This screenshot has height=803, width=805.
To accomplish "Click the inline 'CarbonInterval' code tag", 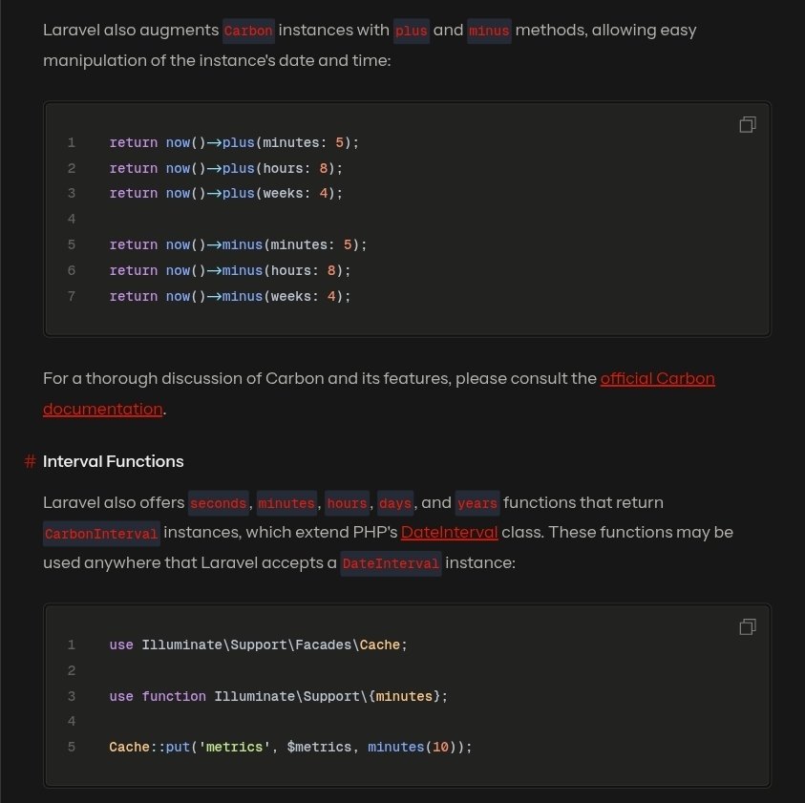I will click(101, 534).
